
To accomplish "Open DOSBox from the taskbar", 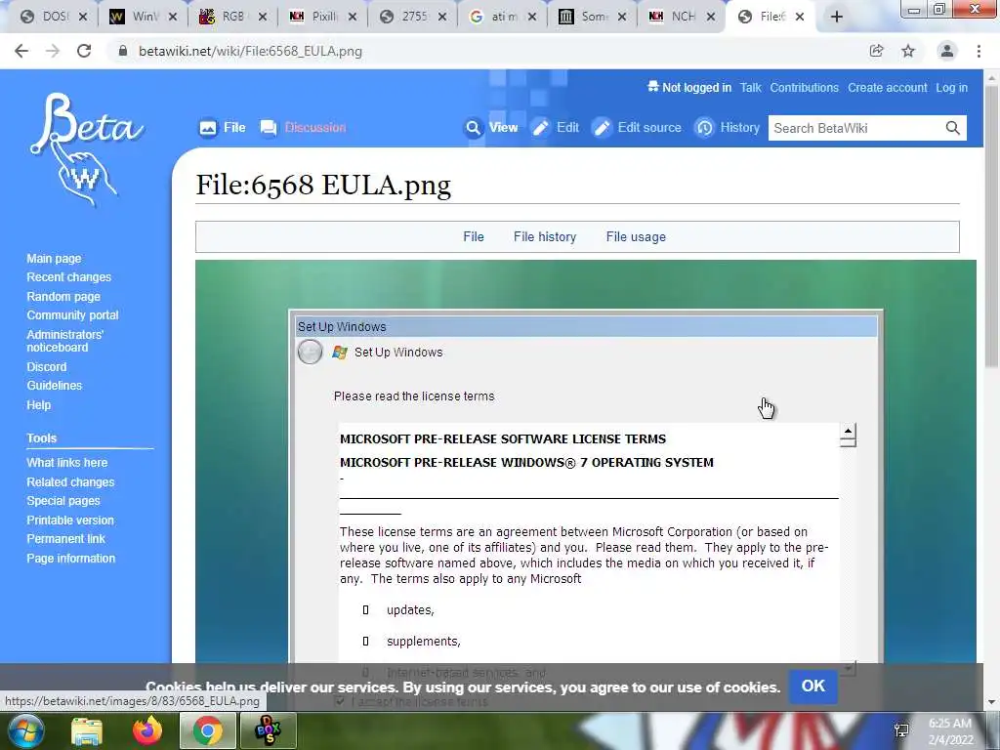I will tap(268, 730).
